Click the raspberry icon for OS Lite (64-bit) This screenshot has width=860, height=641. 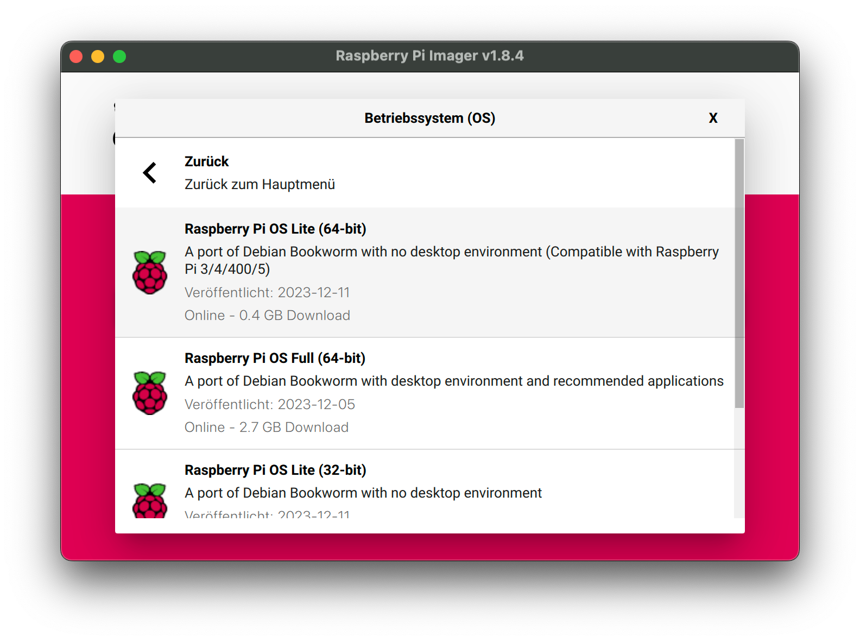[150, 273]
